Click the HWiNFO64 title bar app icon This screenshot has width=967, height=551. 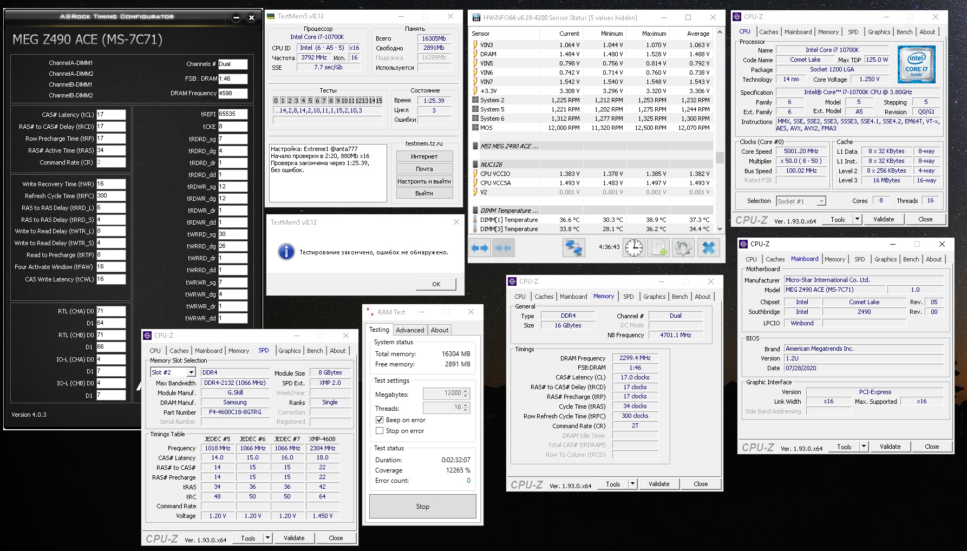coord(476,17)
